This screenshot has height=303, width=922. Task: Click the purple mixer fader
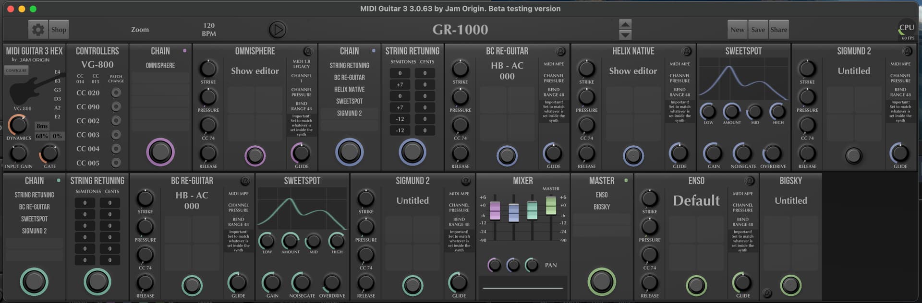[x=495, y=210]
